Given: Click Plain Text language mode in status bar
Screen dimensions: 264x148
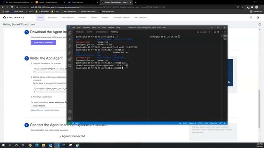Looking at the screenshot, I should click(x=214, y=123).
